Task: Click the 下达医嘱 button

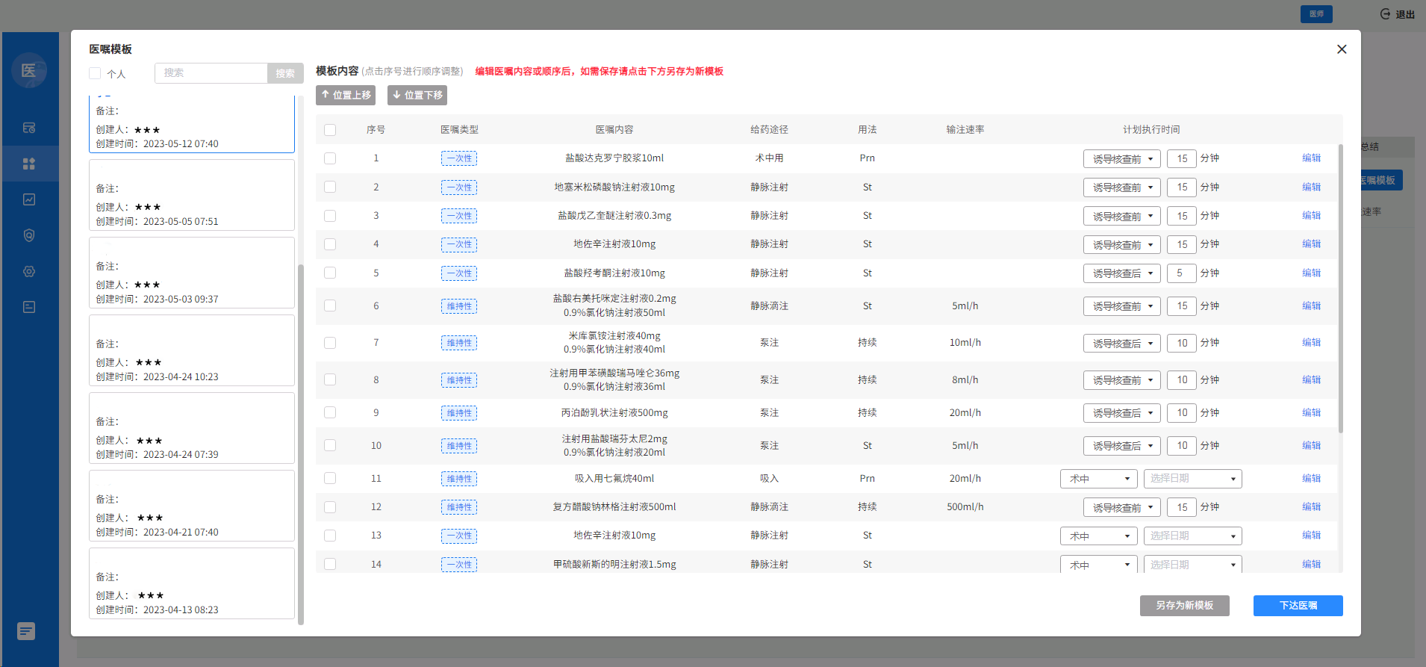Action: click(x=1298, y=606)
